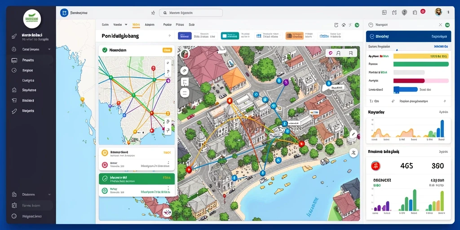Click the value 4G5 in right panel
Screen dimensions: 460x230
(407, 166)
